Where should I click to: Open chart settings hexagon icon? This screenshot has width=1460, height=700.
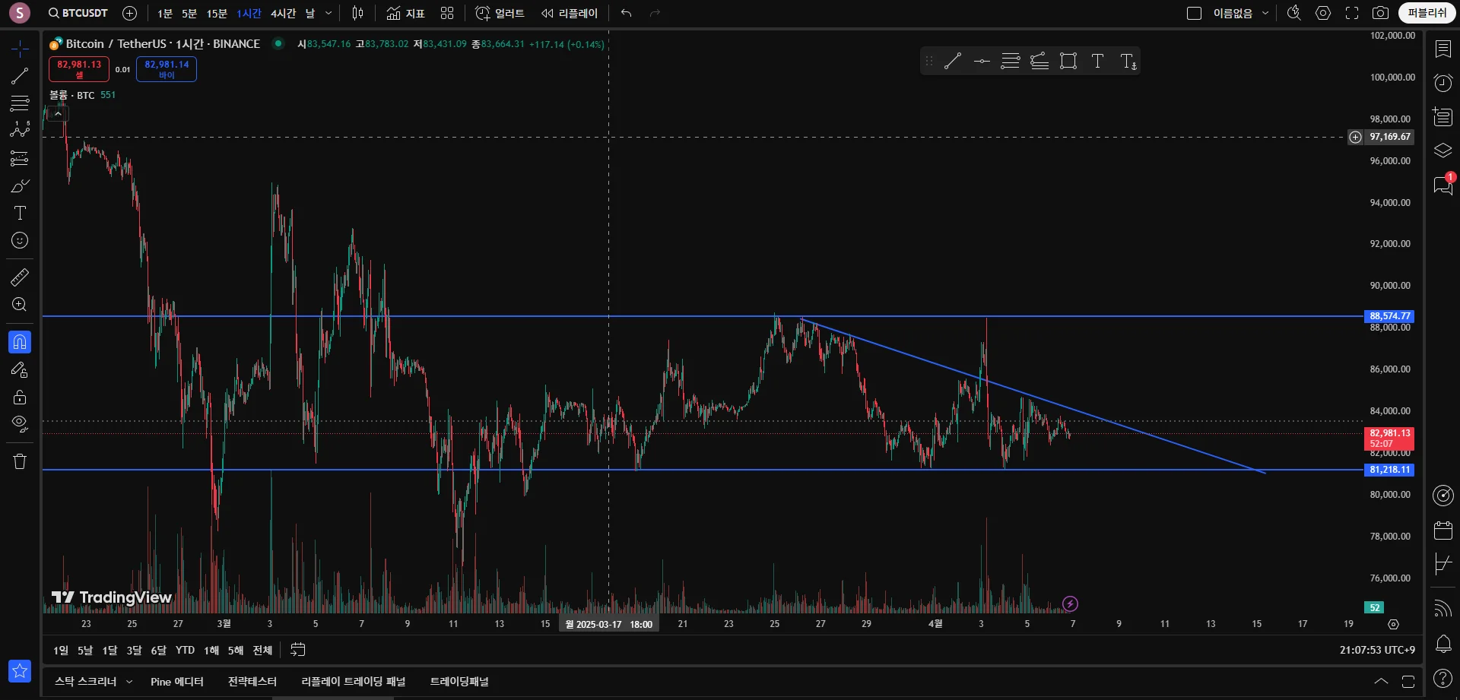[1323, 13]
